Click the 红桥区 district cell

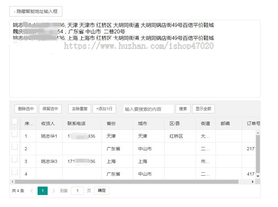click(x=180, y=136)
